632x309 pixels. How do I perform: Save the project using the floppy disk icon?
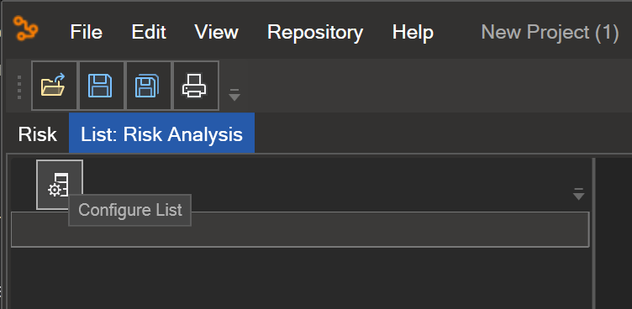pyautogui.click(x=101, y=86)
